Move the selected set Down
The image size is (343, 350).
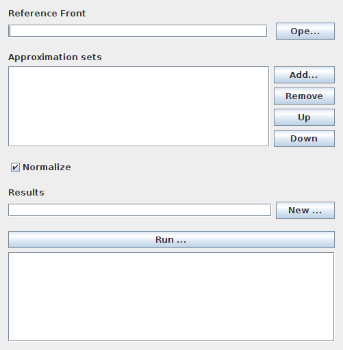pos(304,138)
